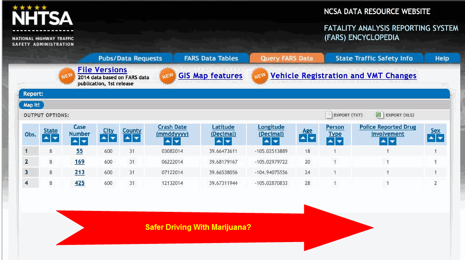The height and width of the screenshot is (260, 465).
Task: Sort Drug Involvement descending arrow
Action: click(x=392, y=142)
